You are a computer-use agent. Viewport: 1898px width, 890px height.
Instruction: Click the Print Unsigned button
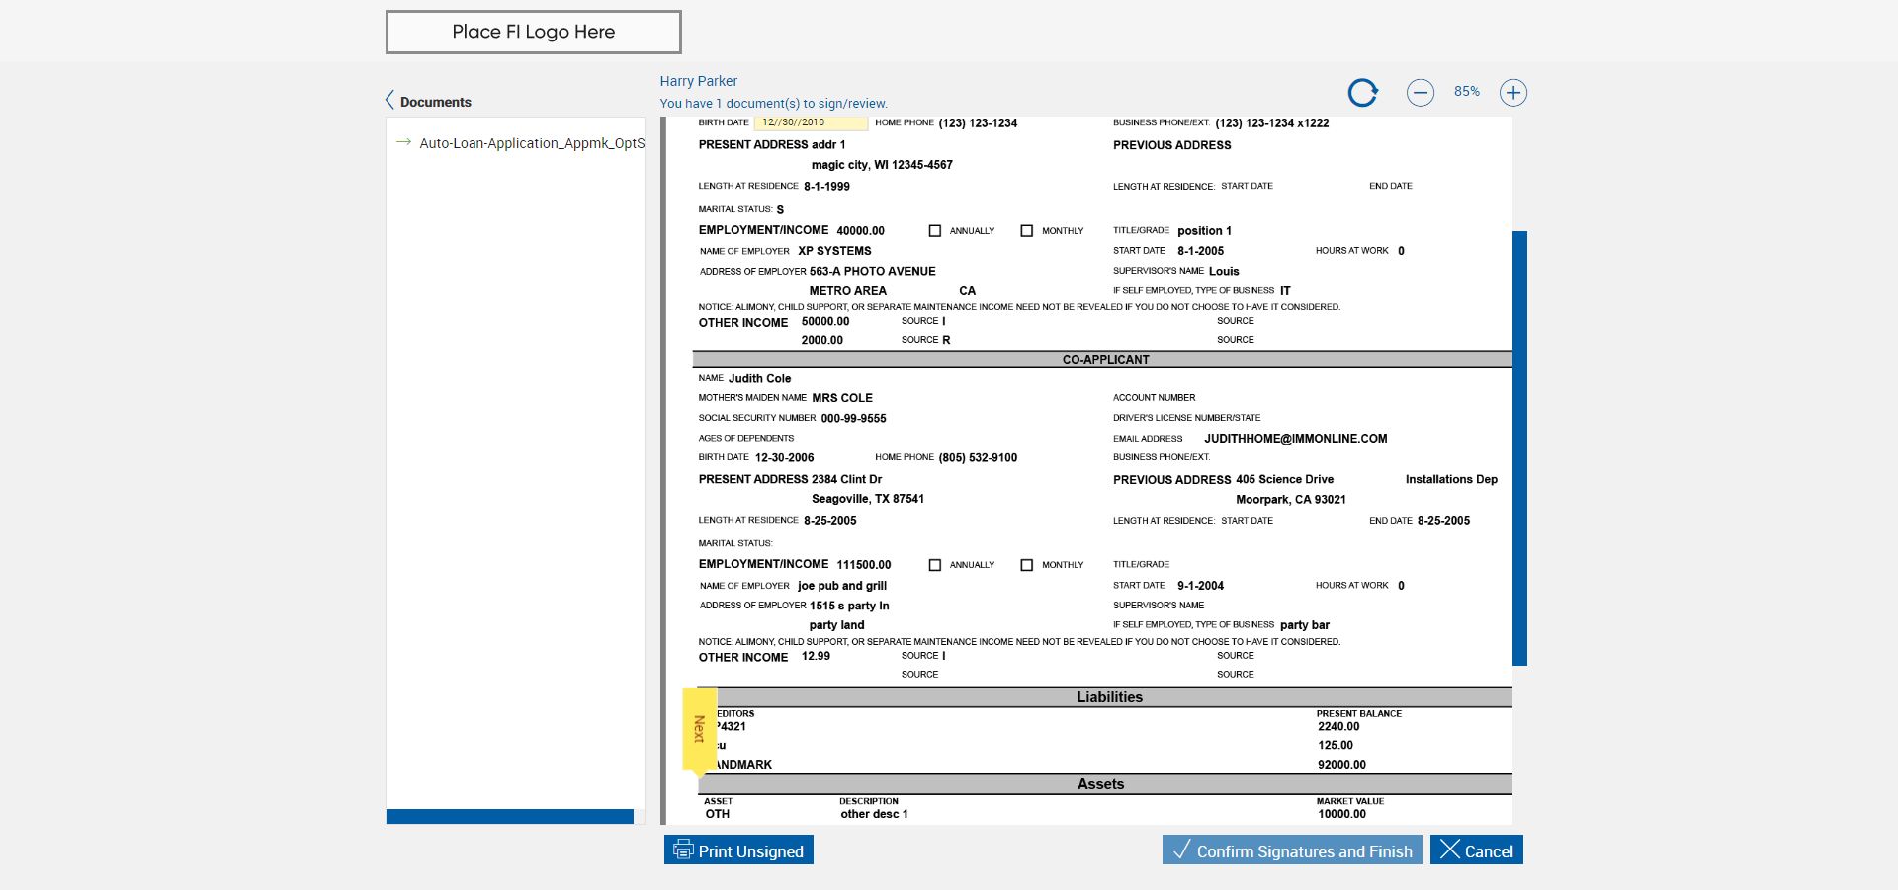(x=738, y=850)
